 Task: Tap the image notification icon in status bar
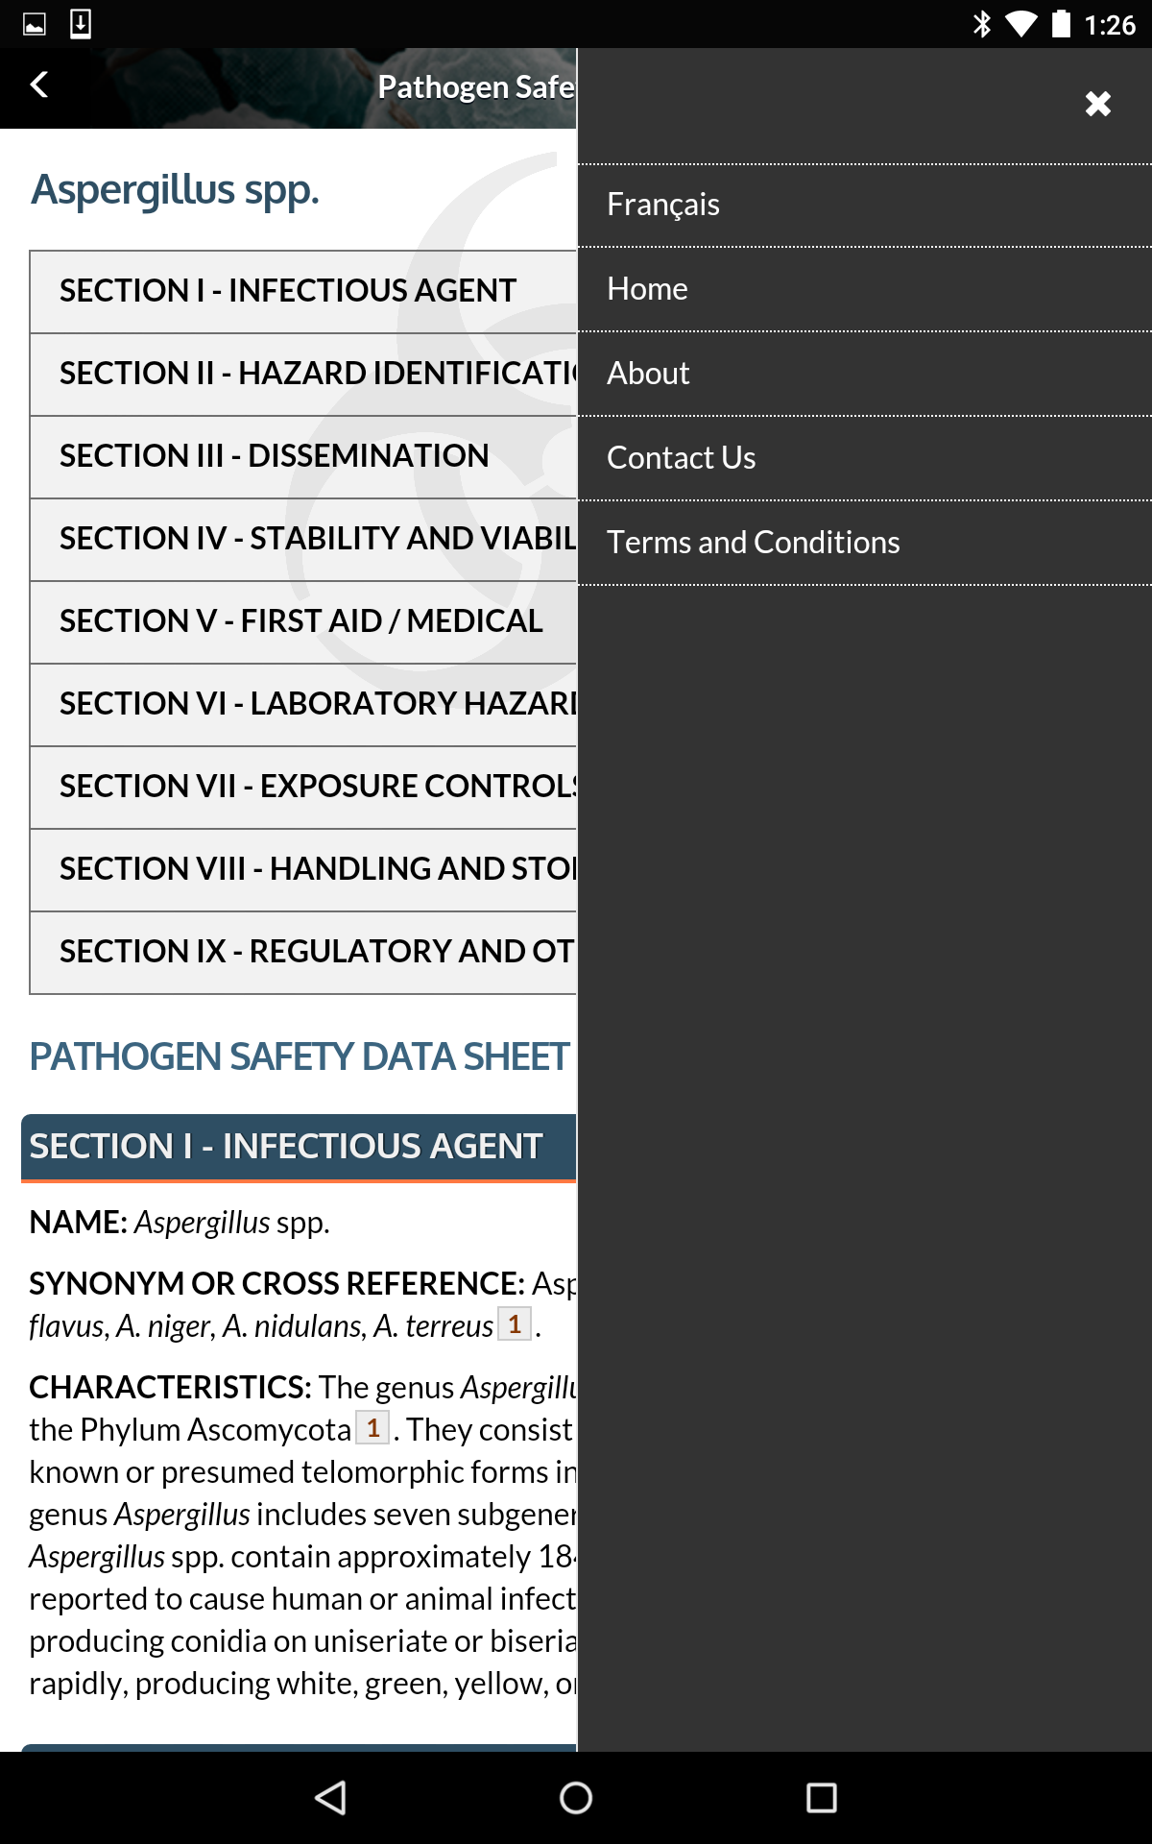pyautogui.click(x=35, y=24)
